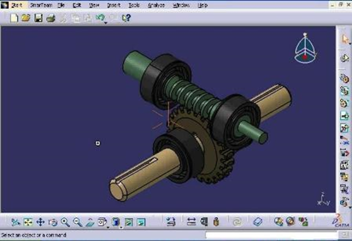Open the Start menu
Image resolution: width=352 pixels, height=241 pixels.
[16, 5]
